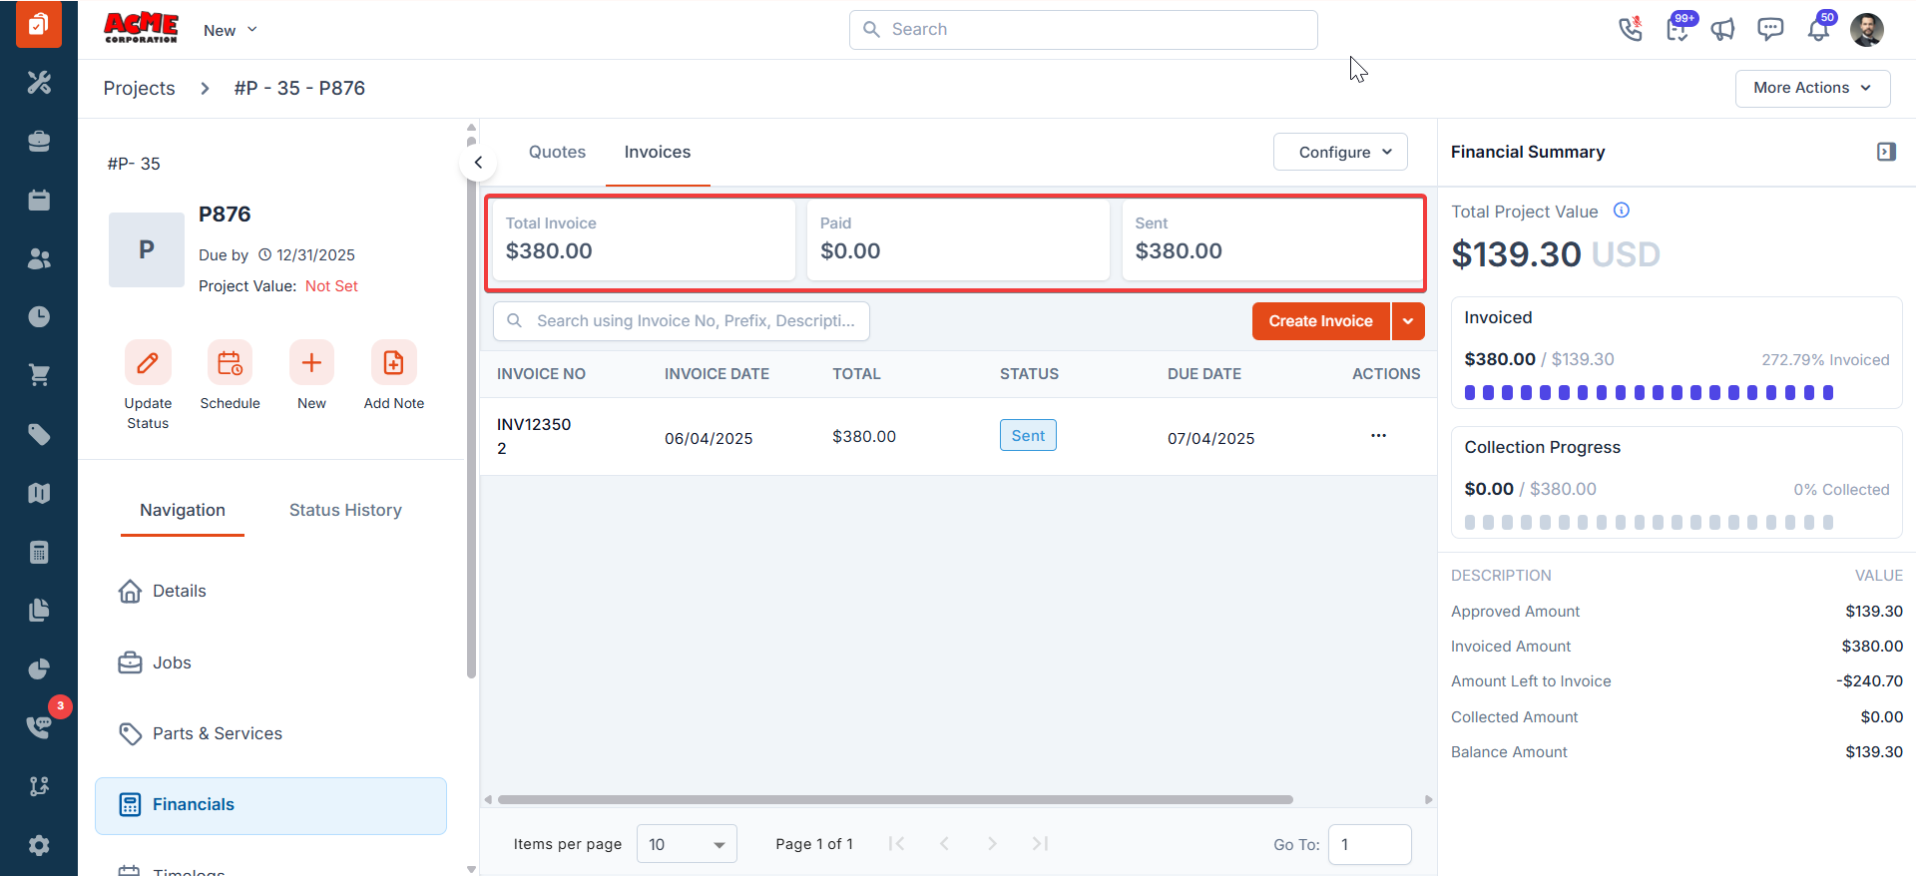Screen dimensions: 1916x876
Task: Open the shopping cart sidebar icon
Action: (39, 375)
